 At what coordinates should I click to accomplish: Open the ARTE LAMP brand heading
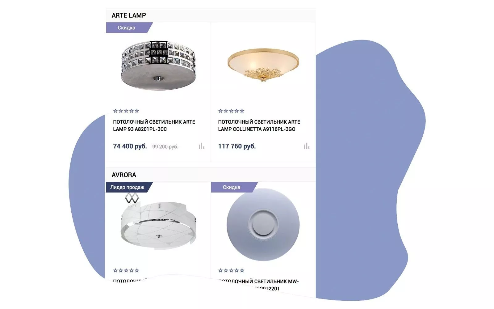[129, 15]
